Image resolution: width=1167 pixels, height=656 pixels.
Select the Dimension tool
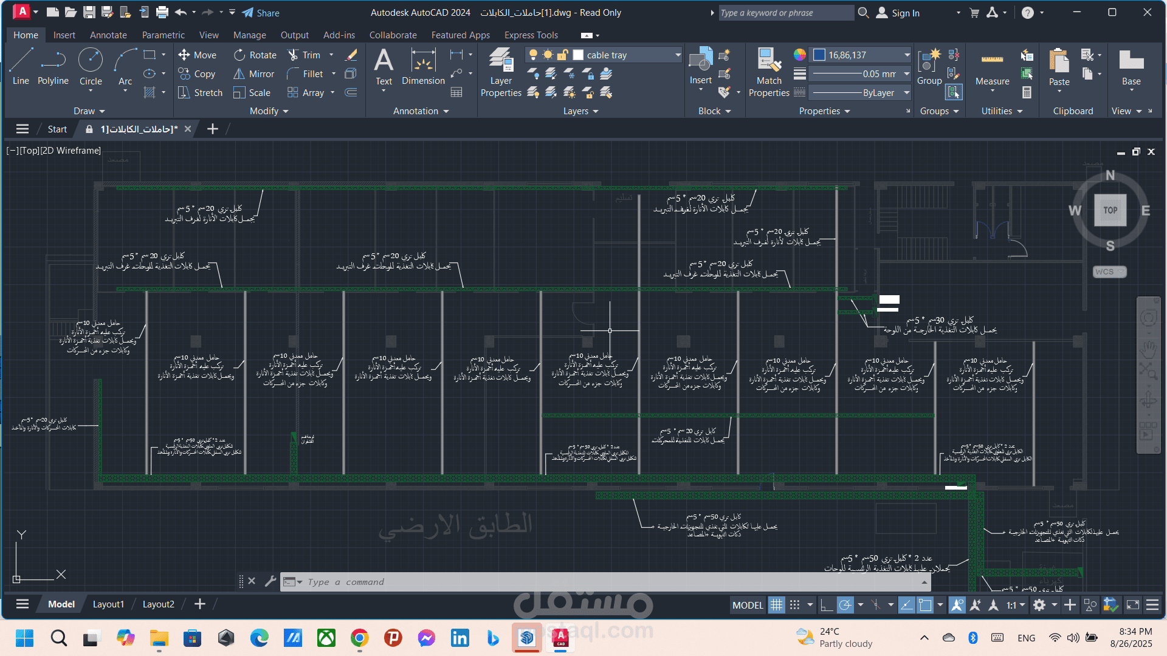point(423,67)
